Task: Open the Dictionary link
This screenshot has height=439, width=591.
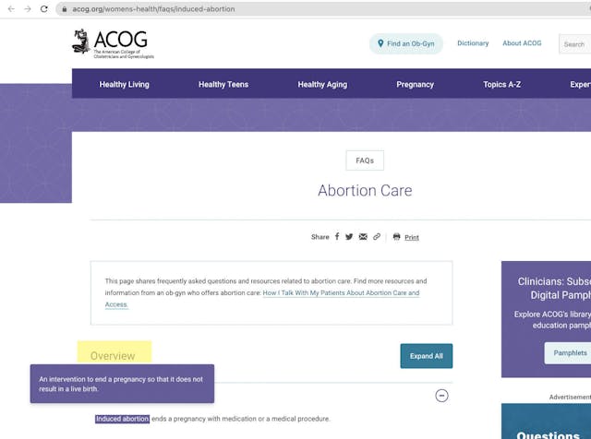Action: coord(473,43)
